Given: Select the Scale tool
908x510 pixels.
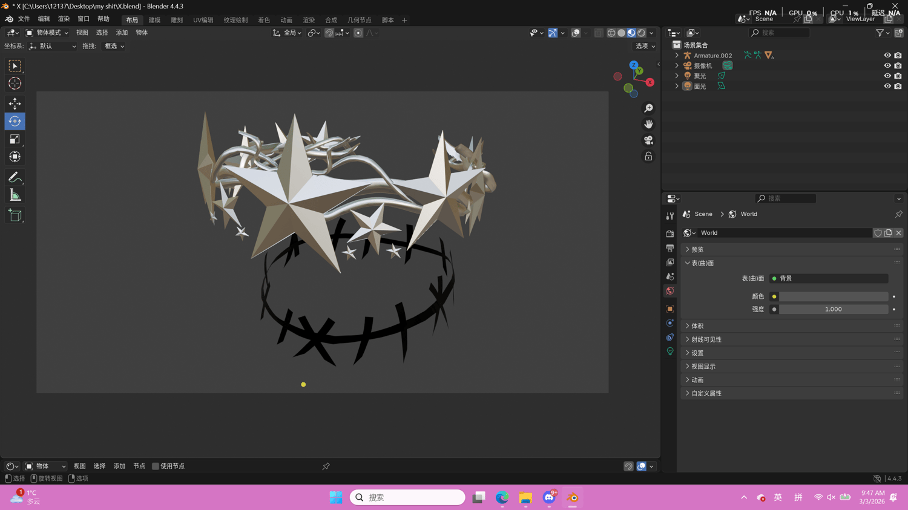Looking at the screenshot, I should 15,139.
